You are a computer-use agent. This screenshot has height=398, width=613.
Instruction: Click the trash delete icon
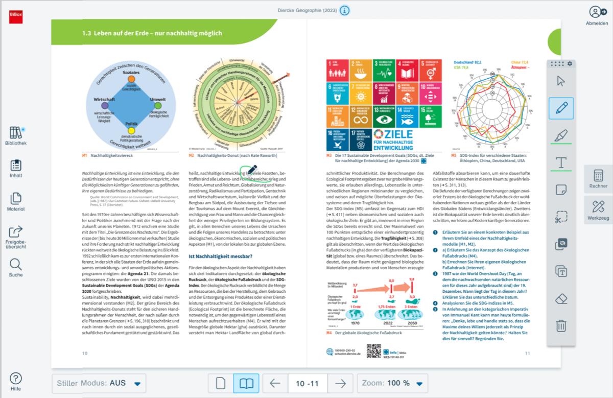tap(561, 325)
